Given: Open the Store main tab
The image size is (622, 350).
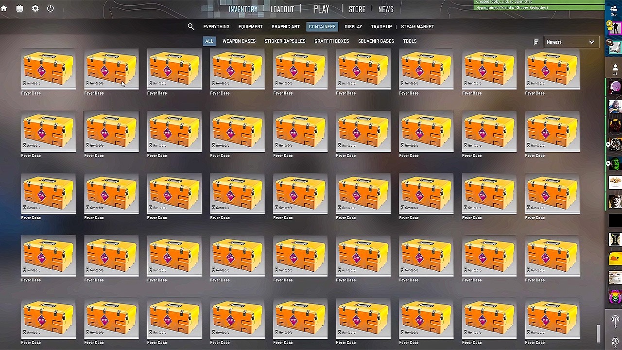Looking at the screenshot, I should pos(357,9).
